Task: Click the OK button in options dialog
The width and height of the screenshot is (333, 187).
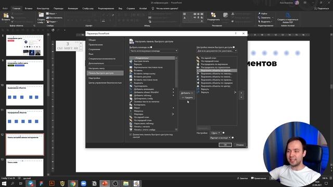Action: click(x=225, y=145)
